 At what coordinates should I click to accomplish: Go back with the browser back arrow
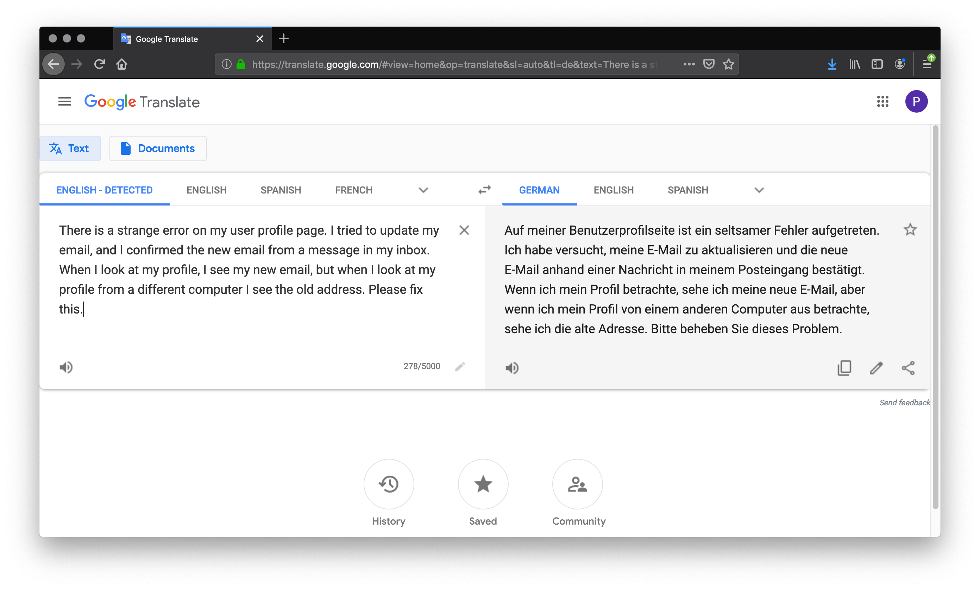pyautogui.click(x=54, y=64)
